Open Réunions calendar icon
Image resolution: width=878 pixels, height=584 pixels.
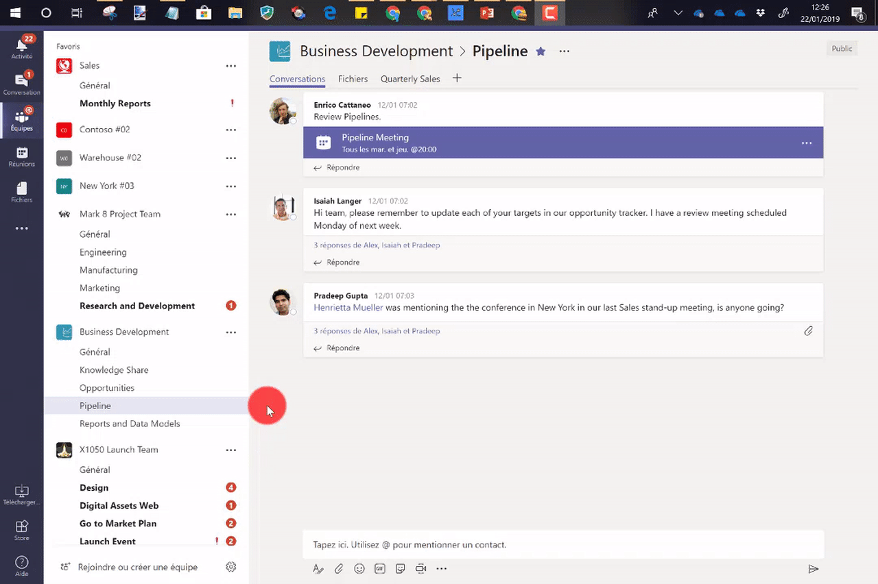click(22, 156)
